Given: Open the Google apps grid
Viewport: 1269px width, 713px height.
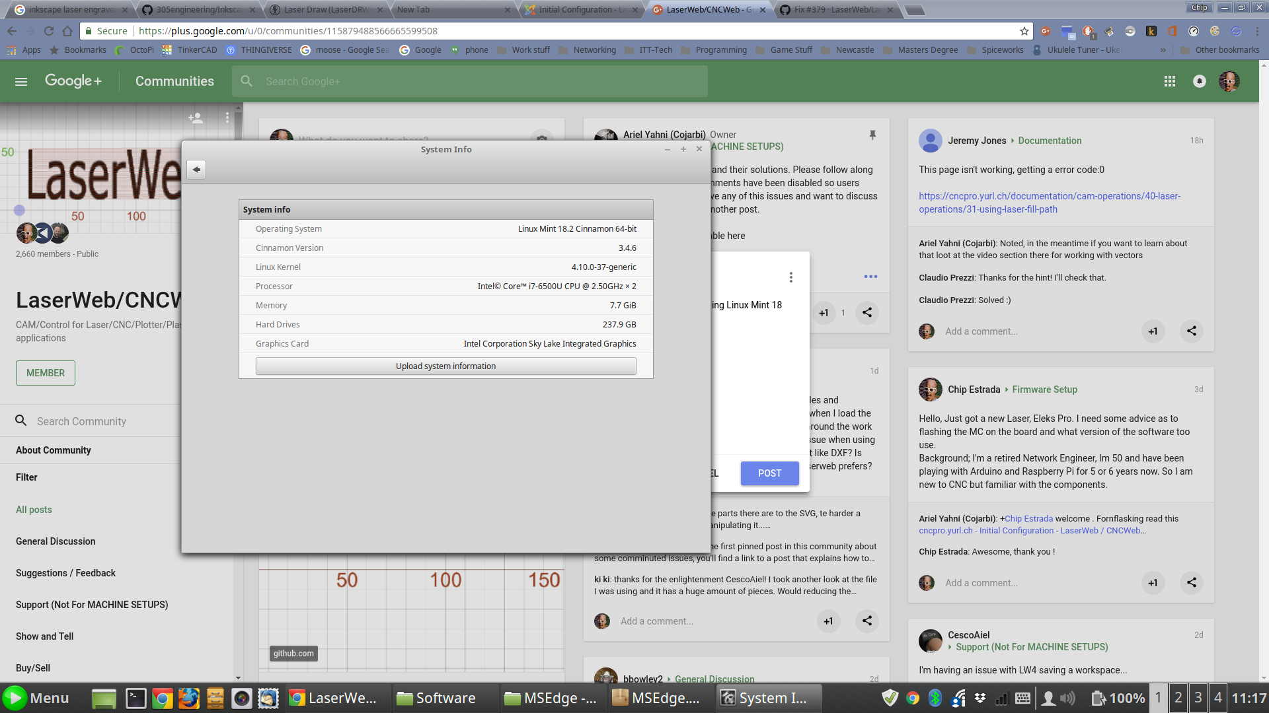Looking at the screenshot, I should click(x=1170, y=81).
